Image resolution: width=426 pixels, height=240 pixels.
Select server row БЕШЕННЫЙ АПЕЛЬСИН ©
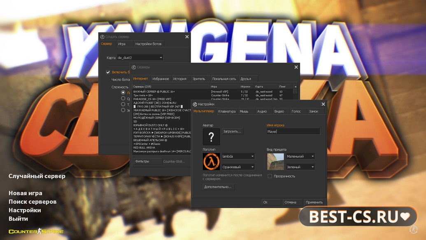(x=162, y=140)
